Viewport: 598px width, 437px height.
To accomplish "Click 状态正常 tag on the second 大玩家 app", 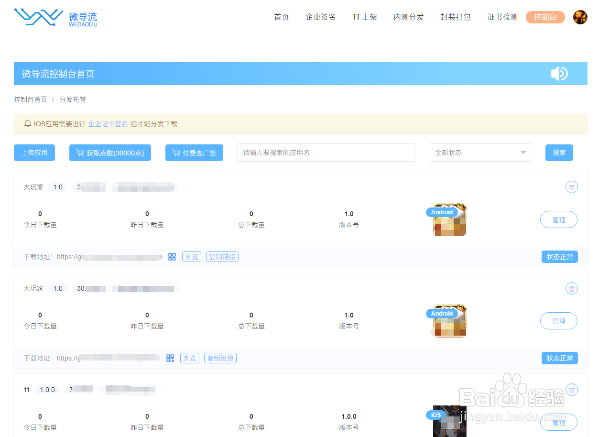I will (x=560, y=358).
